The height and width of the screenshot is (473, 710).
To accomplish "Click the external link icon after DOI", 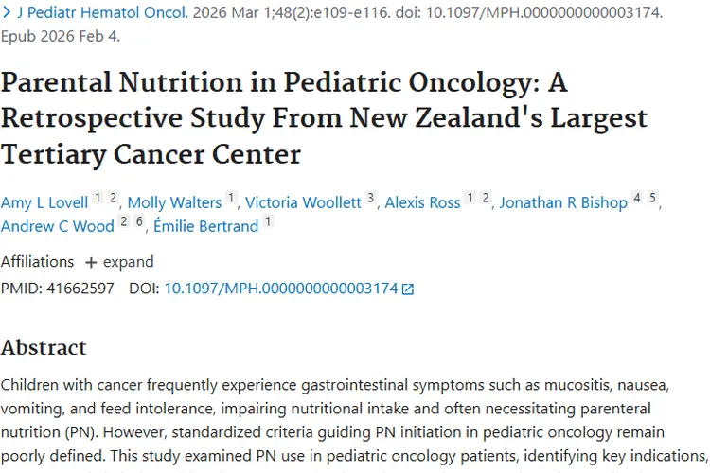I will coord(408,289).
